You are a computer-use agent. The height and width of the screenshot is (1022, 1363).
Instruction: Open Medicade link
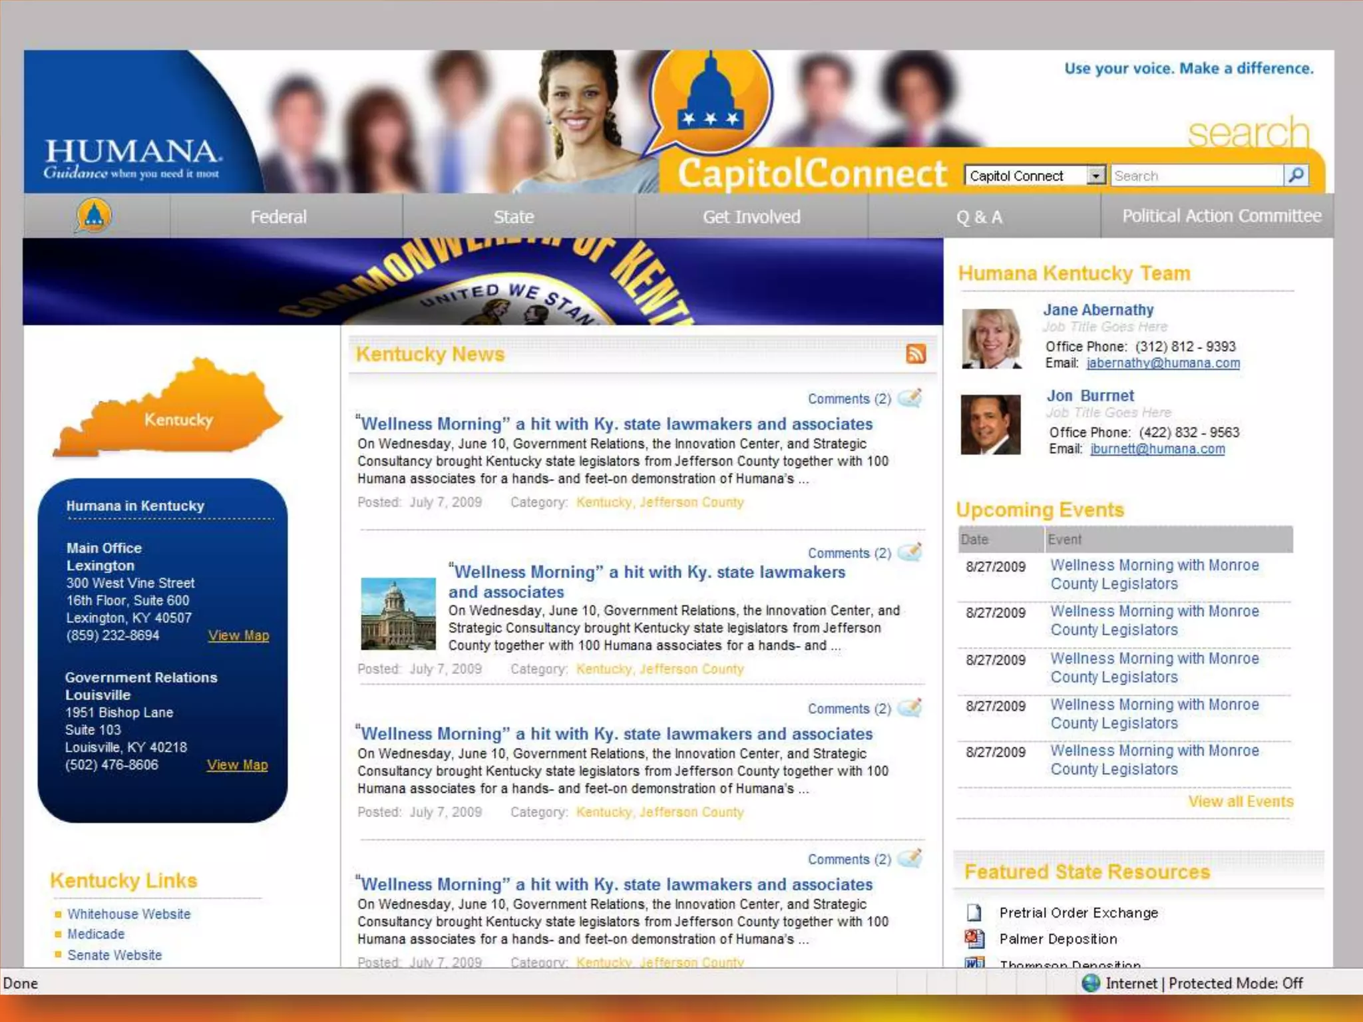[x=96, y=934]
